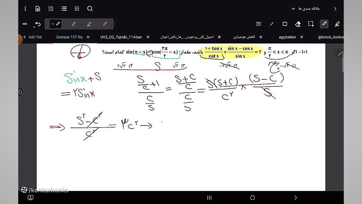Close the aggitation tab
The width and height of the screenshot is (362, 204).
302,37
